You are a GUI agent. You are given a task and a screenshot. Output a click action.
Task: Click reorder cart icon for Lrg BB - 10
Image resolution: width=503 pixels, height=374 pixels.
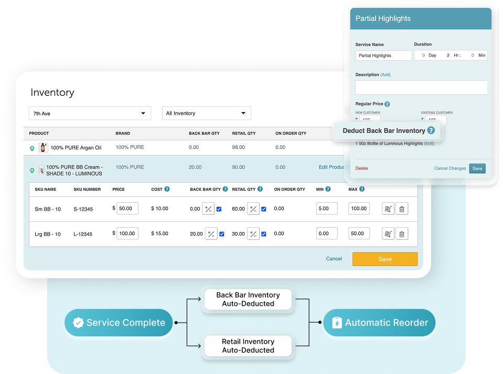tap(388, 234)
